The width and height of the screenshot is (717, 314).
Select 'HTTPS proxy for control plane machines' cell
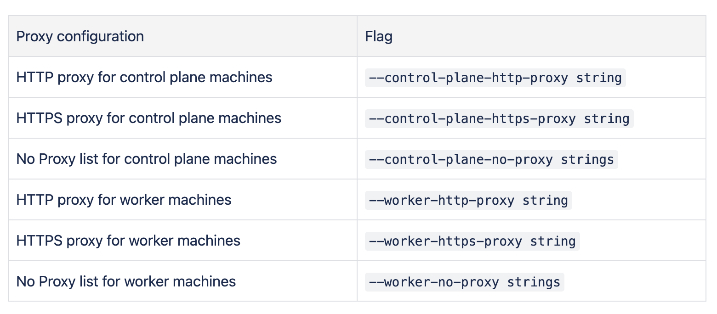148,118
